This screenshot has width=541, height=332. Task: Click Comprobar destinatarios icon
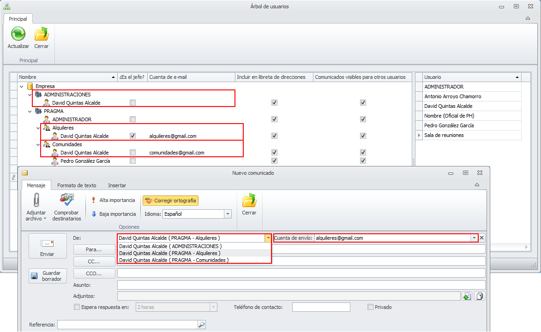pyautogui.click(x=66, y=200)
